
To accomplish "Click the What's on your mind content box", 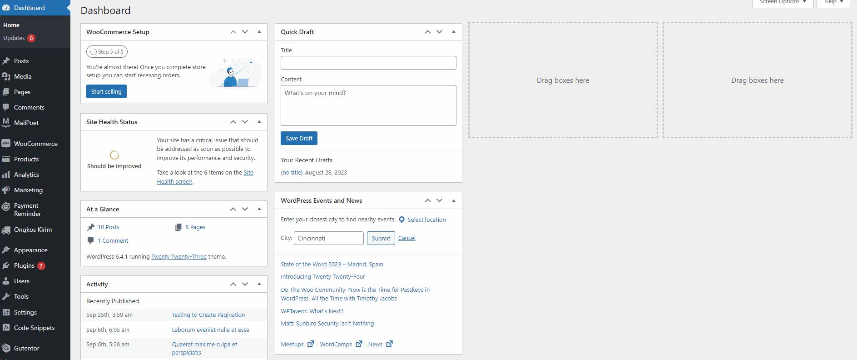I will [x=368, y=105].
